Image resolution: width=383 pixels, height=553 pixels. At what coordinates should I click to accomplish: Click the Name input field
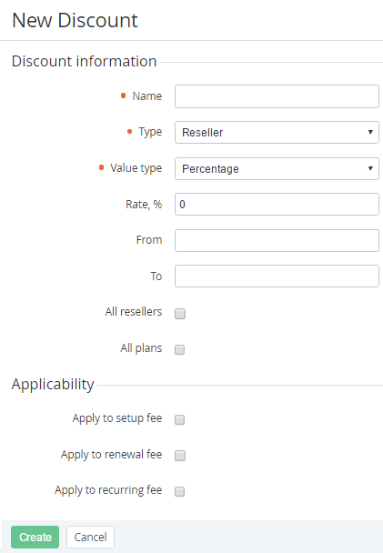tap(277, 96)
